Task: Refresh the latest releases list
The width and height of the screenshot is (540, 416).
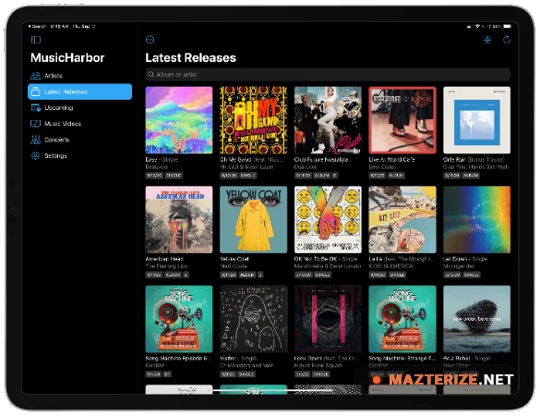Action: click(507, 40)
